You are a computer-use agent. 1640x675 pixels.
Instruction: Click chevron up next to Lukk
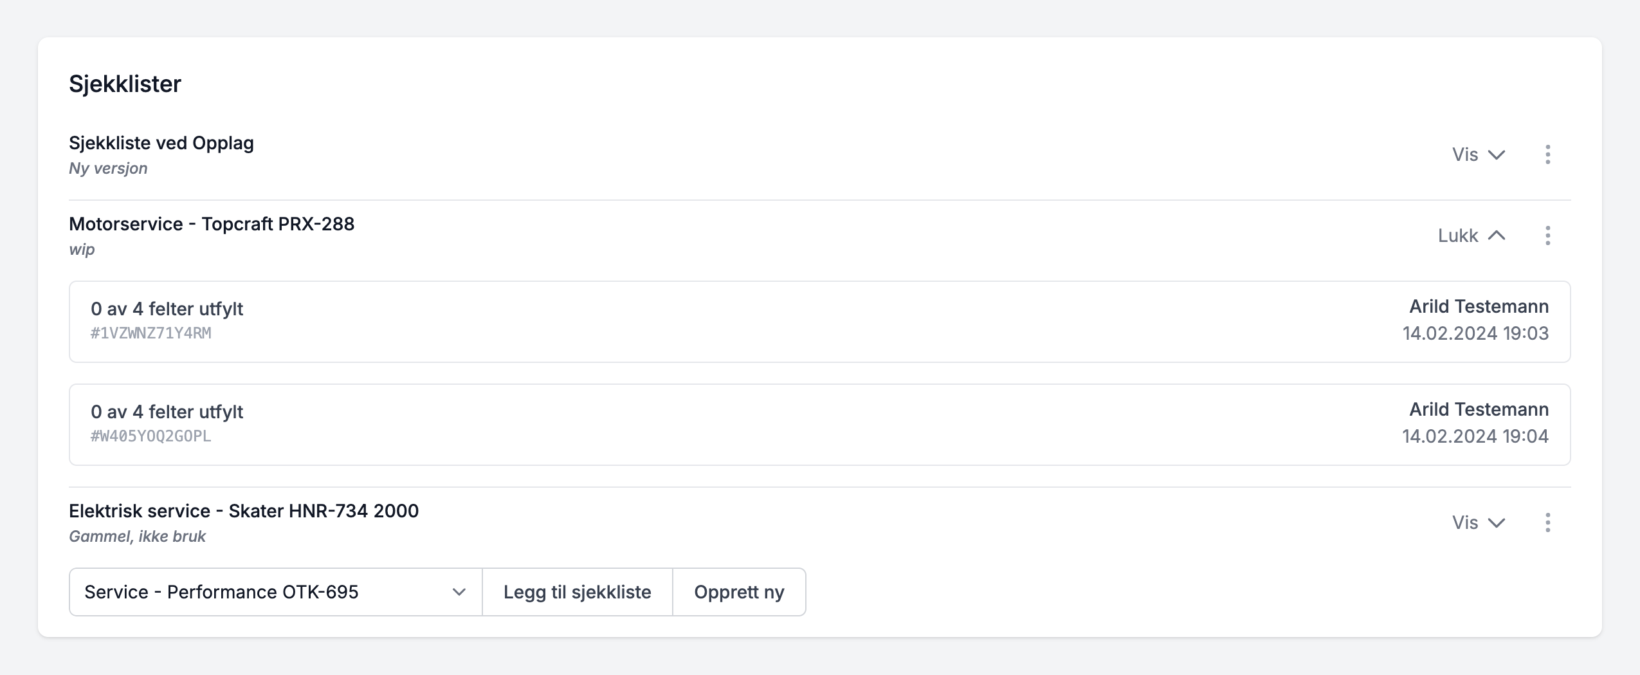pos(1497,236)
